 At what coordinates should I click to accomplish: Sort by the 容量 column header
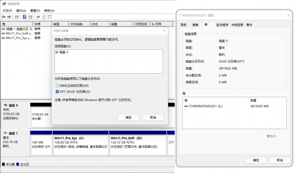click(x=121, y=24)
